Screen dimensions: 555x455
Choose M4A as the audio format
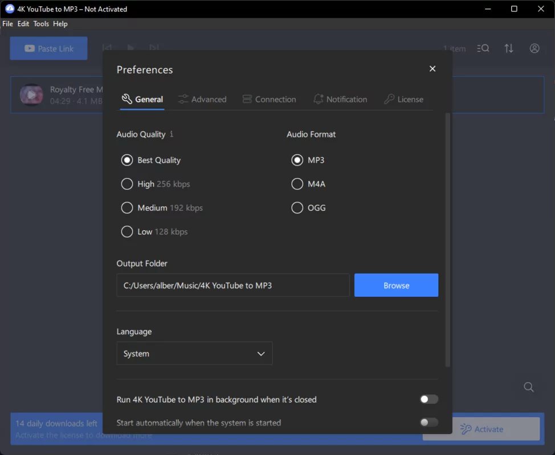pos(297,184)
